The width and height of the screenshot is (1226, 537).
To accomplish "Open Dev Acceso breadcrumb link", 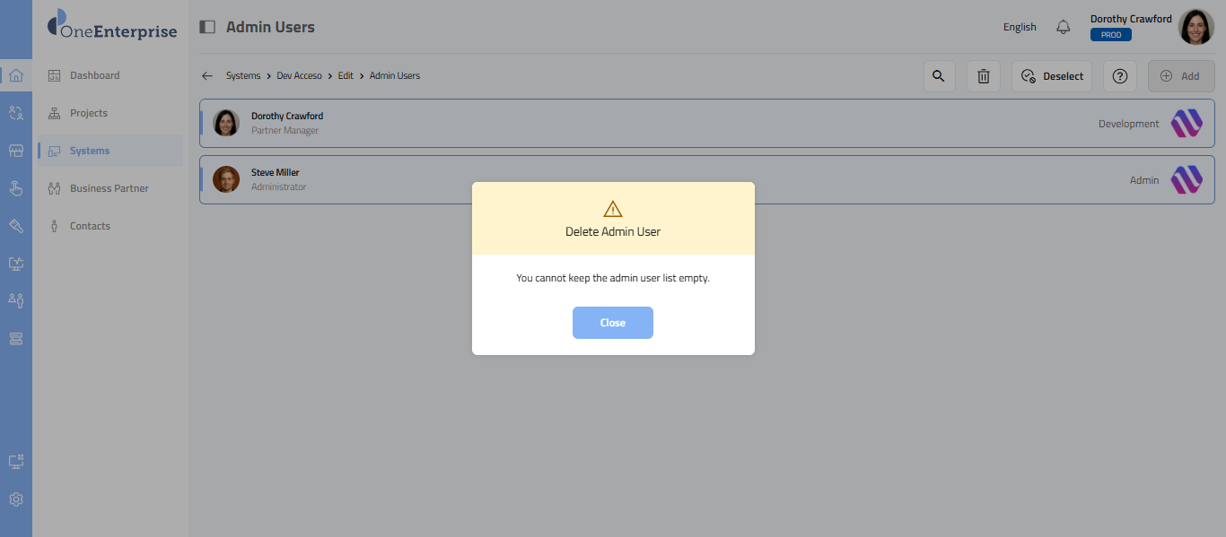I will click(x=299, y=76).
